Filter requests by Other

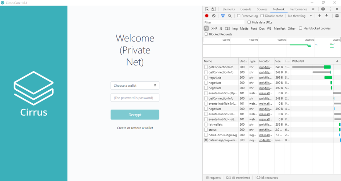(x=291, y=29)
